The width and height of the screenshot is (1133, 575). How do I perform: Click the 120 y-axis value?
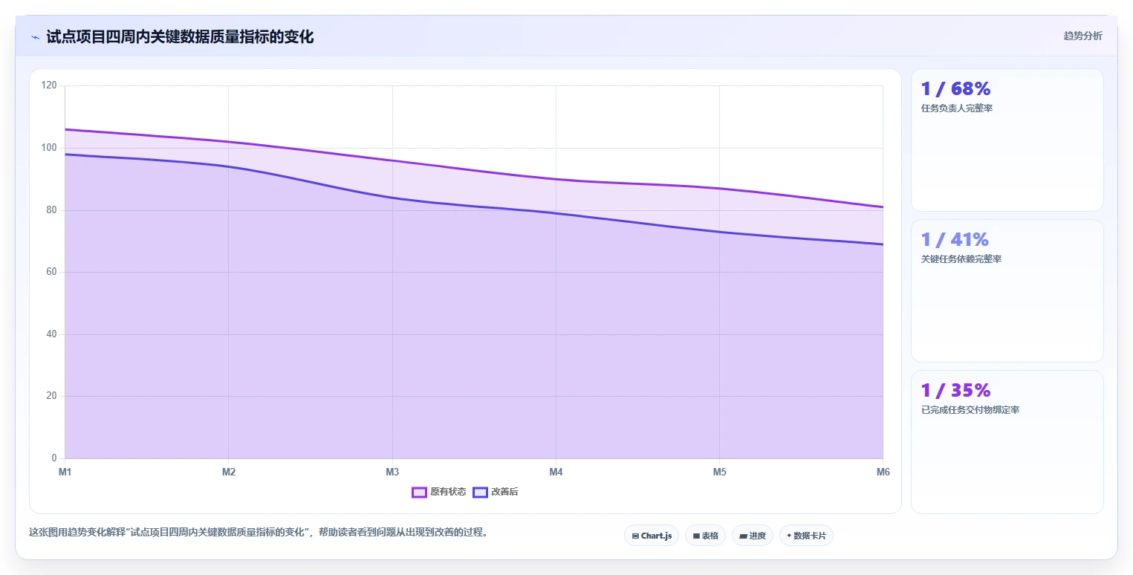(x=50, y=86)
